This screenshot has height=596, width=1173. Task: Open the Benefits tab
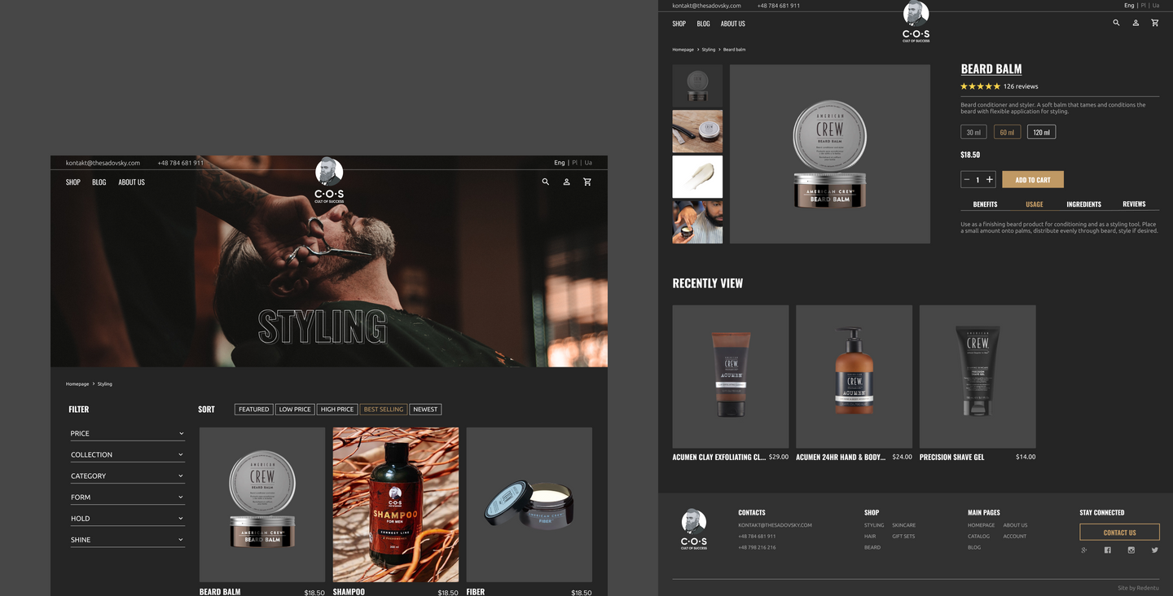pyautogui.click(x=985, y=204)
